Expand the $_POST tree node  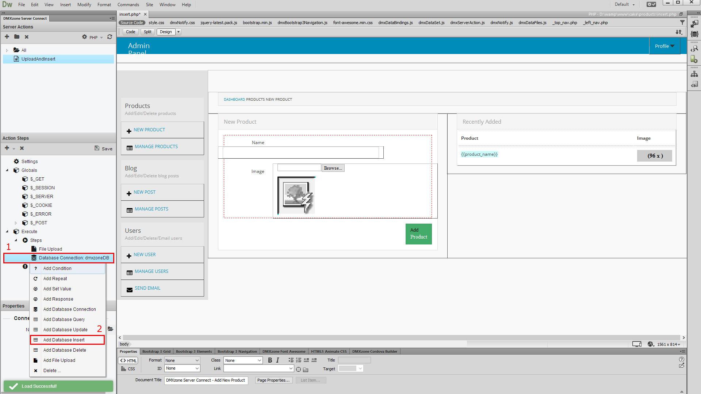pyautogui.click(x=16, y=223)
